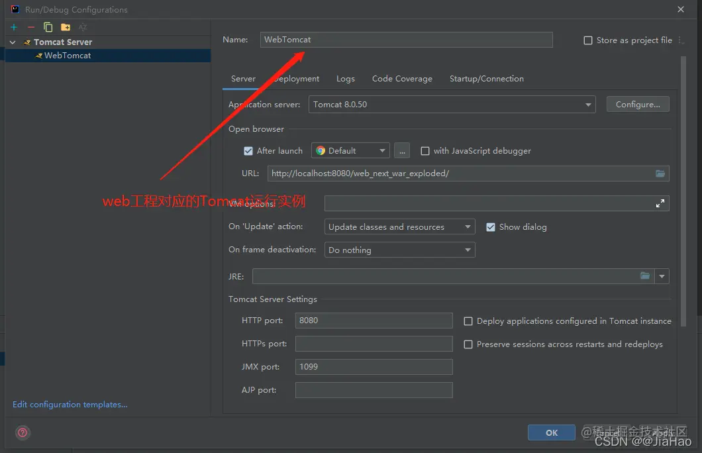Click the OK button
702x453 pixels.
click(552, 432)
